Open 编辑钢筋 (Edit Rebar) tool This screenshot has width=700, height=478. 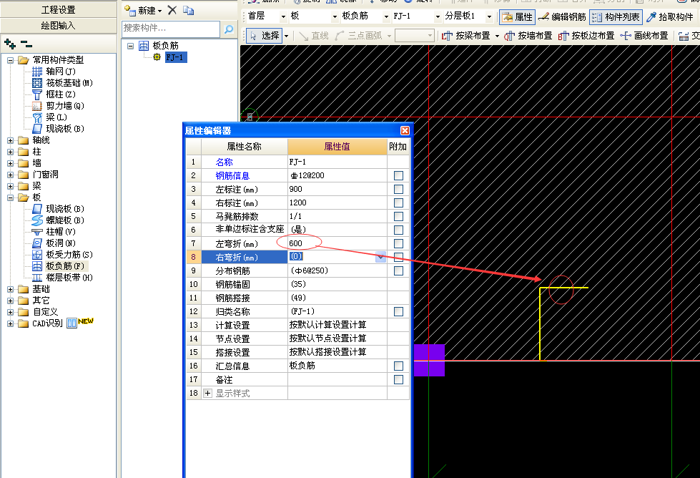[562, 16]
